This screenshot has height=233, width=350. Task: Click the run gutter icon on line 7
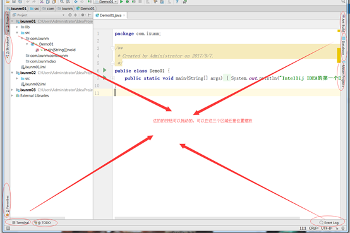105,78
